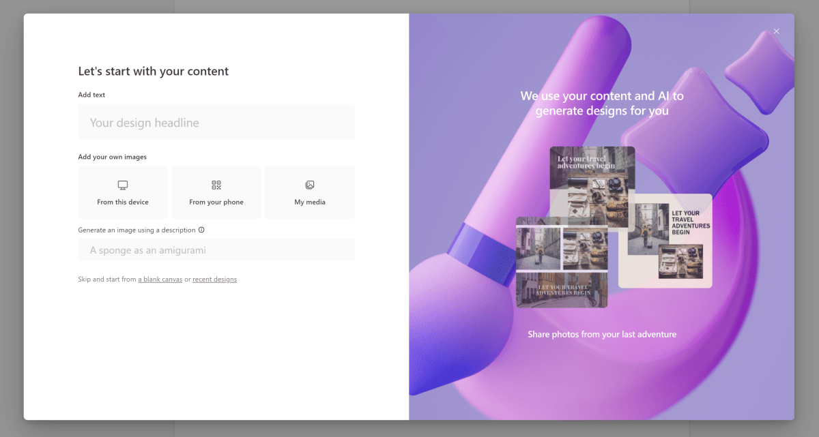Open the recent designs link
The width and height of the screenshot is (819, 437).
tap(215, 280)
